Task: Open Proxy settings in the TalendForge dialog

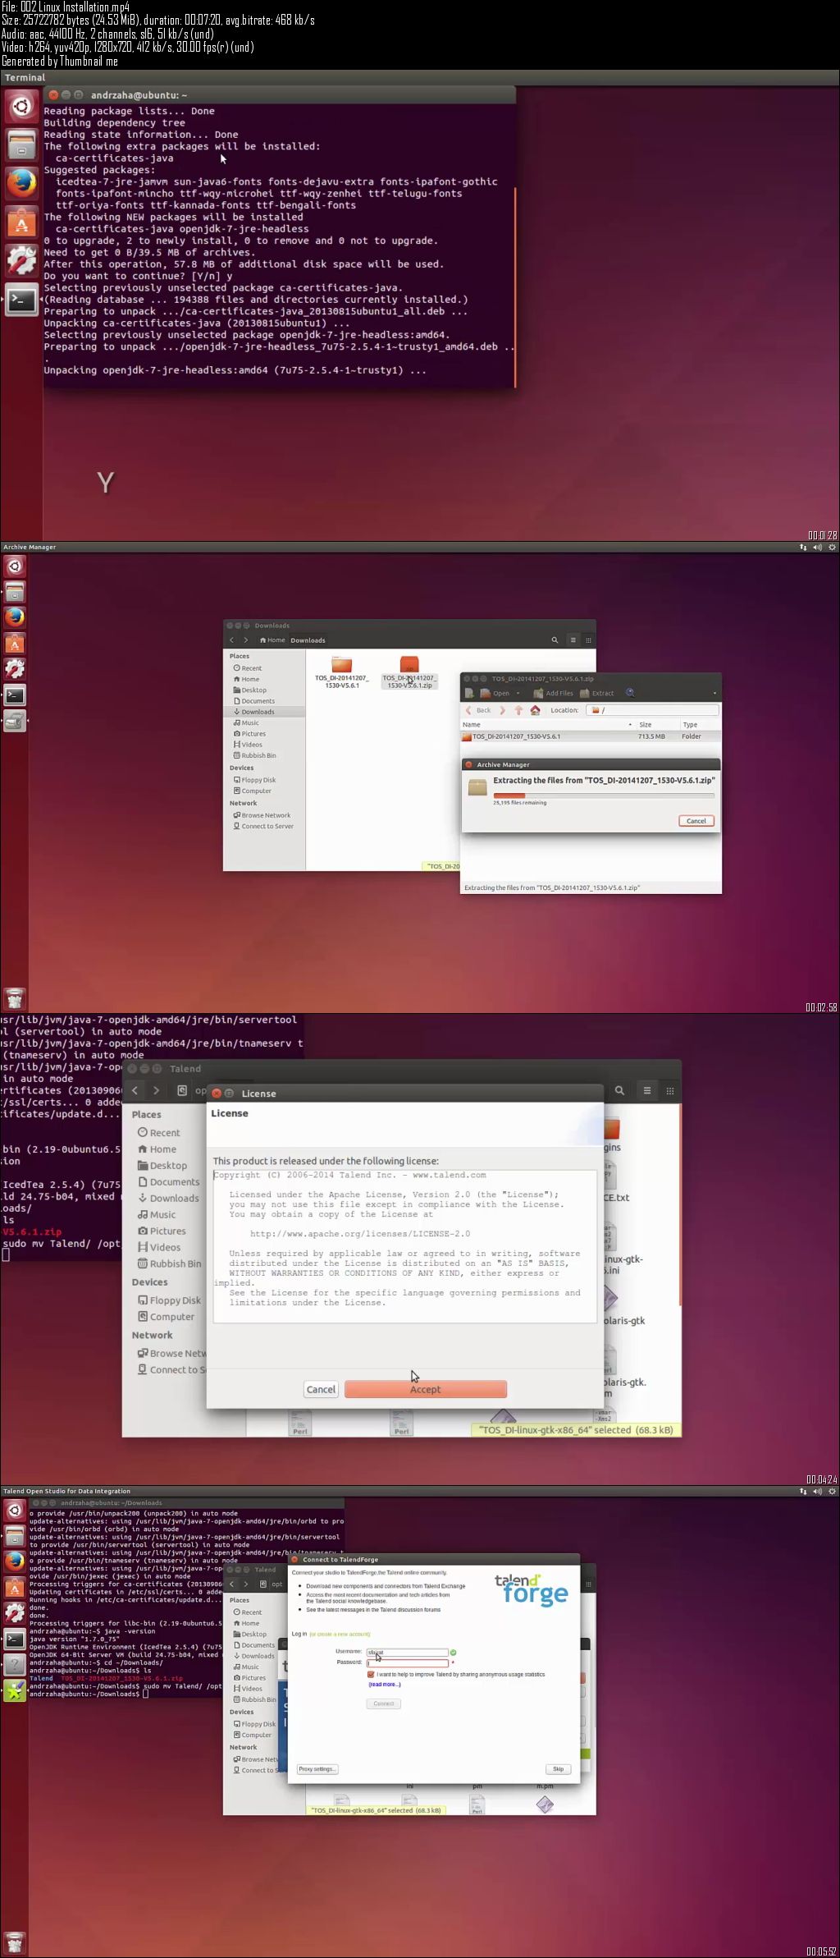Action: point(317,1769)
